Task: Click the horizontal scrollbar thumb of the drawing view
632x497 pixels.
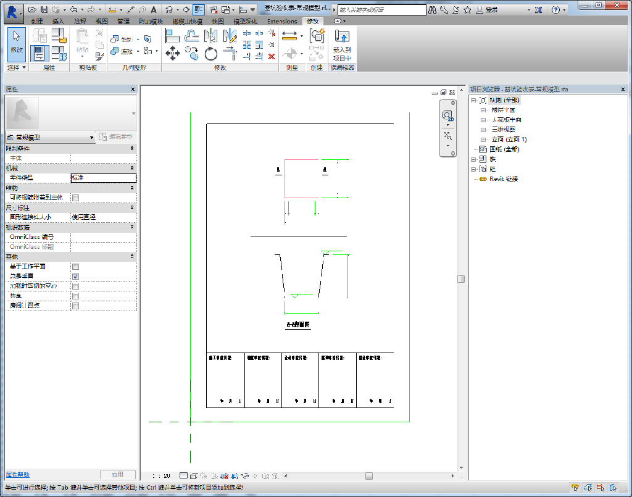Action: click(x=369, y=476)
